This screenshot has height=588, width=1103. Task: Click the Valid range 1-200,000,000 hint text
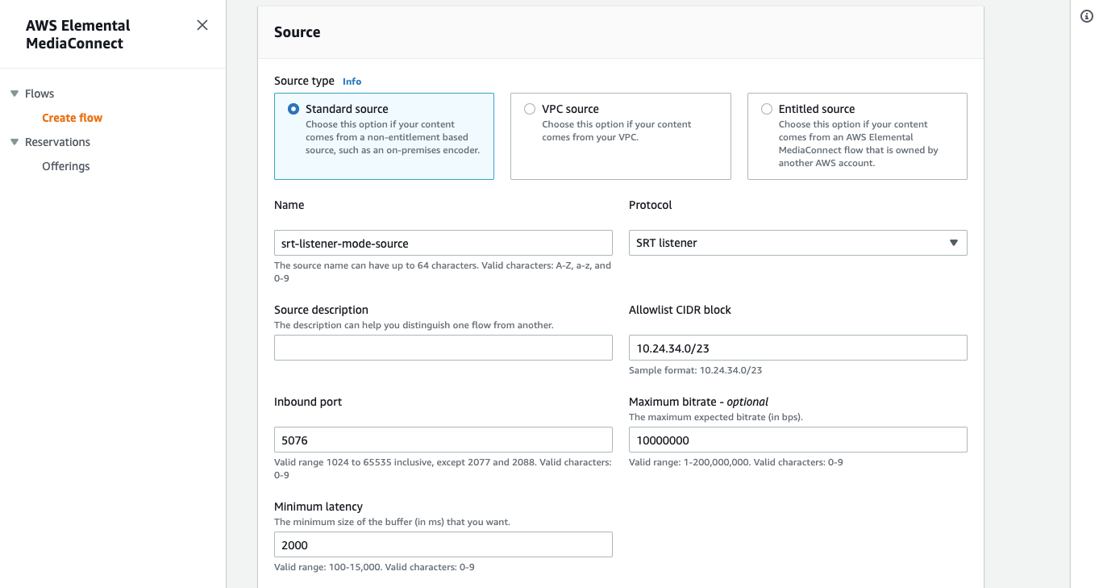pyautogui.click(x=736, y=462)
